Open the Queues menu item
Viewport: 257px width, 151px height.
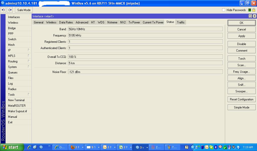click(x=18, y=72)
